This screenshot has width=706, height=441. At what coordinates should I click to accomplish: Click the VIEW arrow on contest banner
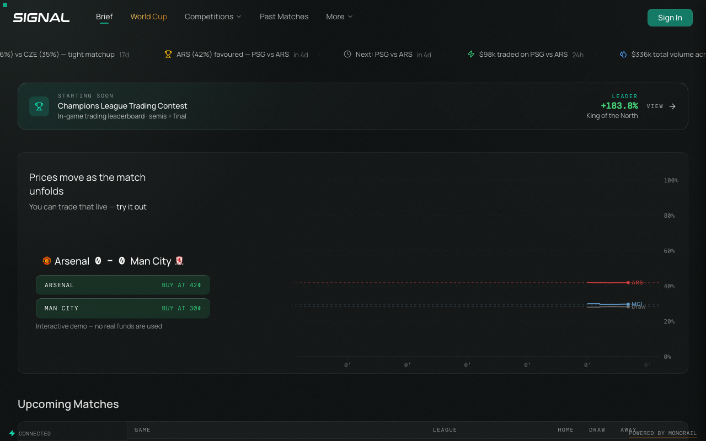(672, 106)
